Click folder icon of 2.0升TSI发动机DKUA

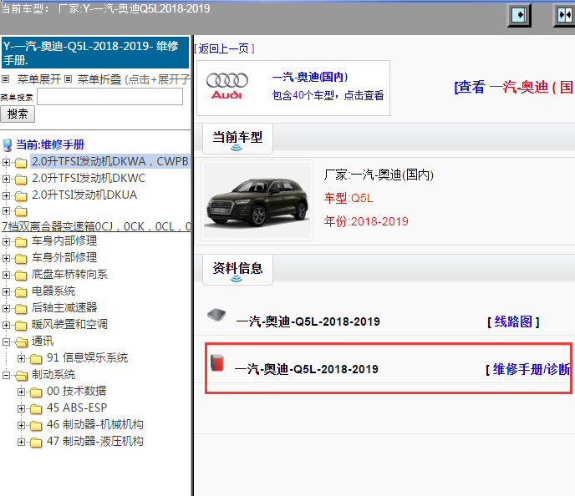21,196
